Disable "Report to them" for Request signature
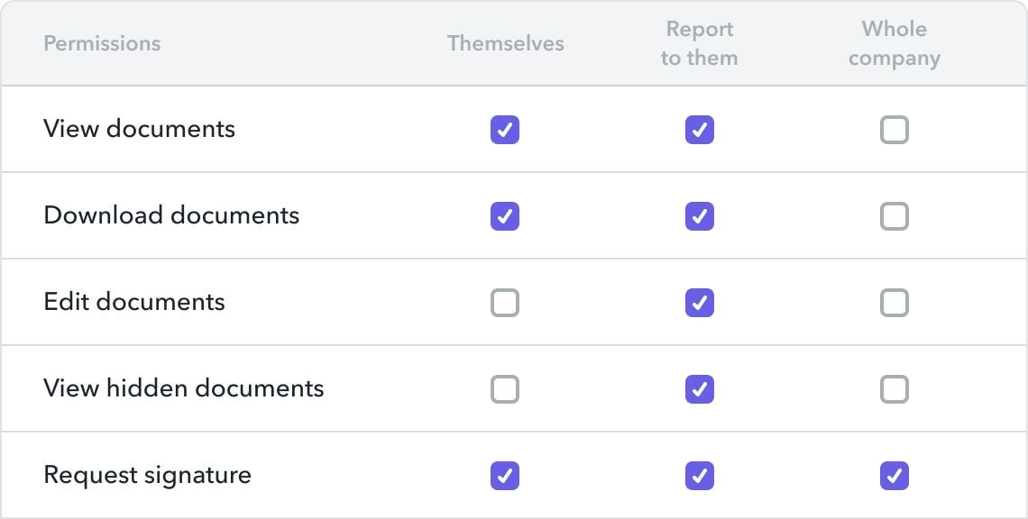The height and width of the screenshot is (519, 1028). point(699,475)
